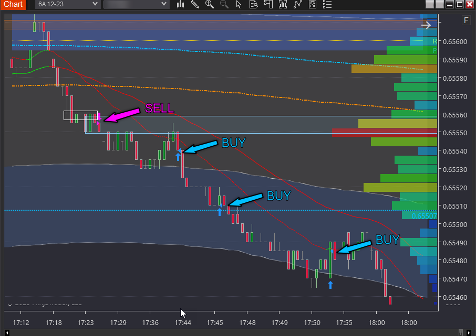Click the 0.65460 price axis label
The height and width of the screenshot is (336, 476).
[x=455, y=298]
